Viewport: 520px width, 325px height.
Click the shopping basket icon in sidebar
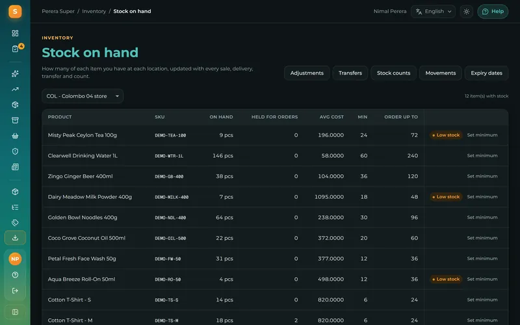[15, 136]
